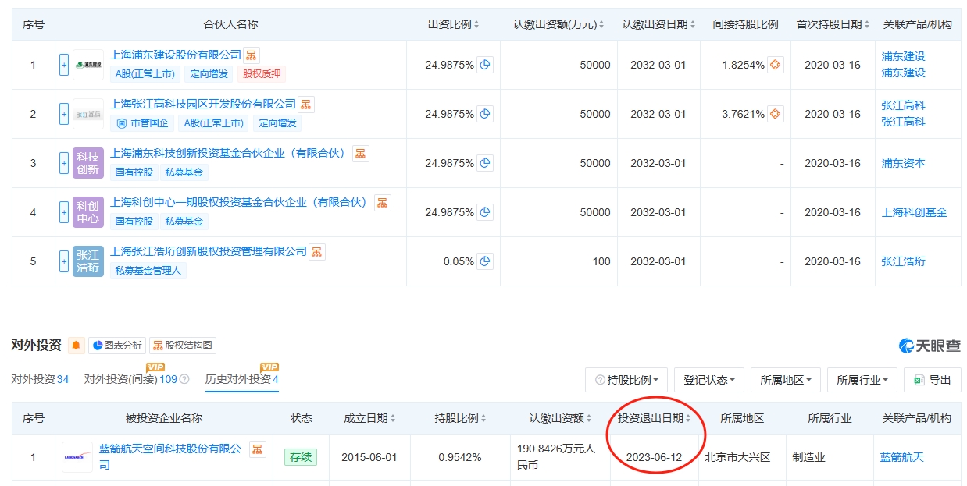Click the 浦东建设 company logo
This screenshot has width=967, height=486.
[88, 65]
